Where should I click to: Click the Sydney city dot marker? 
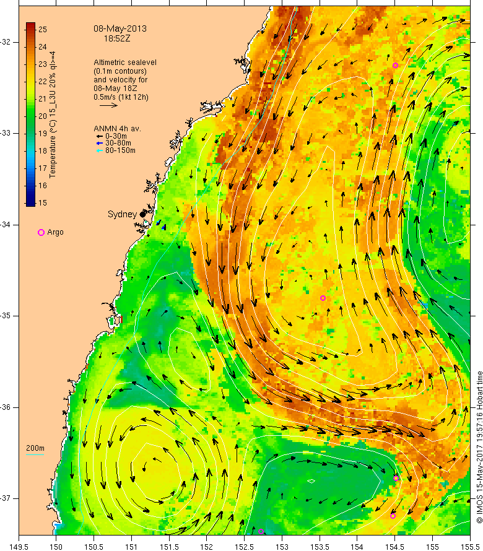(142, 214)
